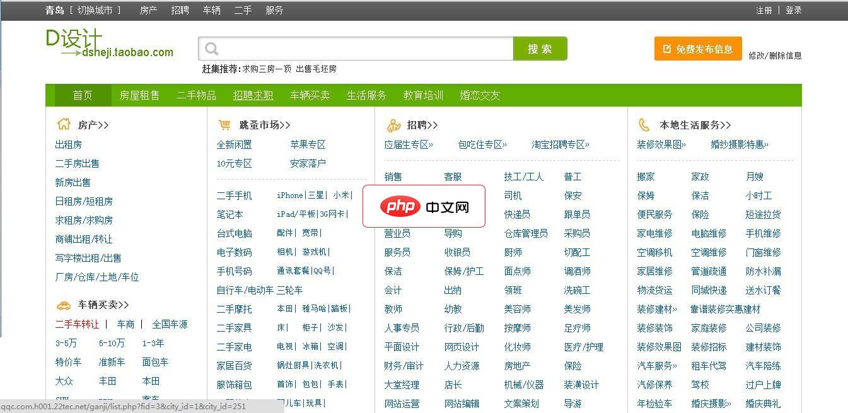Screen dimensions: 848x413
Task: Click the horn icon next to 招聘>>
Action: tap(393, 125)
